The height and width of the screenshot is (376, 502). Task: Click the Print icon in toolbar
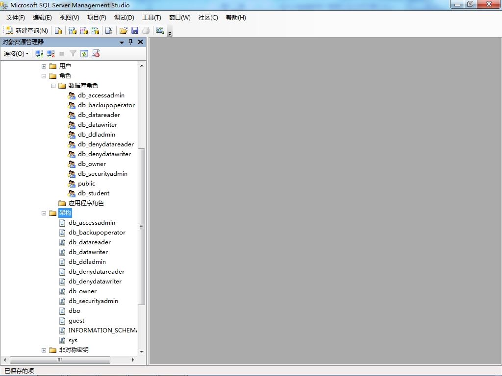(x=146, y=30)
